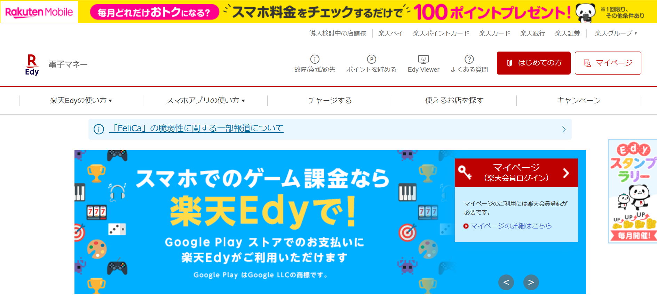This screenshot has width=657, height=302.
Task: Select 使えるお店を探す in navigation
Action: [x=454, y=100]
